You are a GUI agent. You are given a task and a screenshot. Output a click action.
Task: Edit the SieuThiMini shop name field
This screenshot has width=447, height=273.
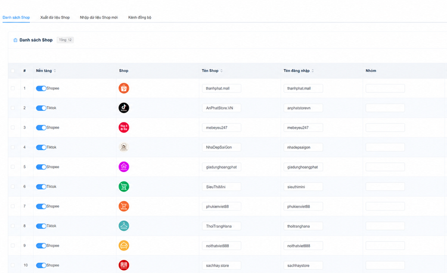(222, 187)
